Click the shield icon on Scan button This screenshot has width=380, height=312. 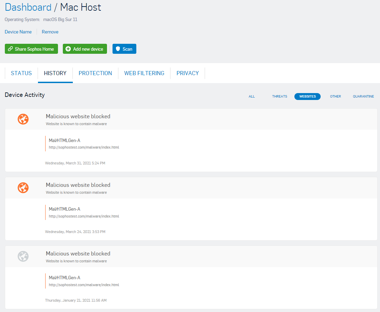point(118,49)
